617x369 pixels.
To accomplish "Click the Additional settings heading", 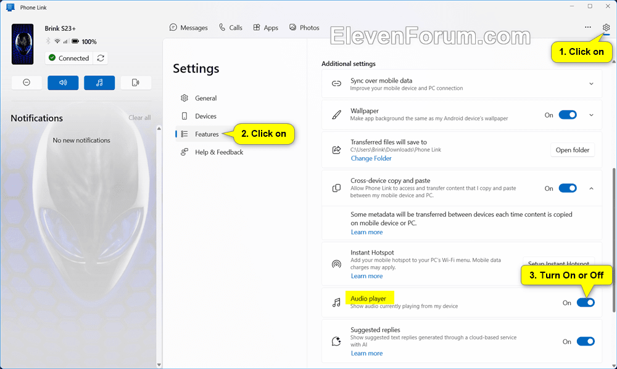I will [x=348, y=63].
